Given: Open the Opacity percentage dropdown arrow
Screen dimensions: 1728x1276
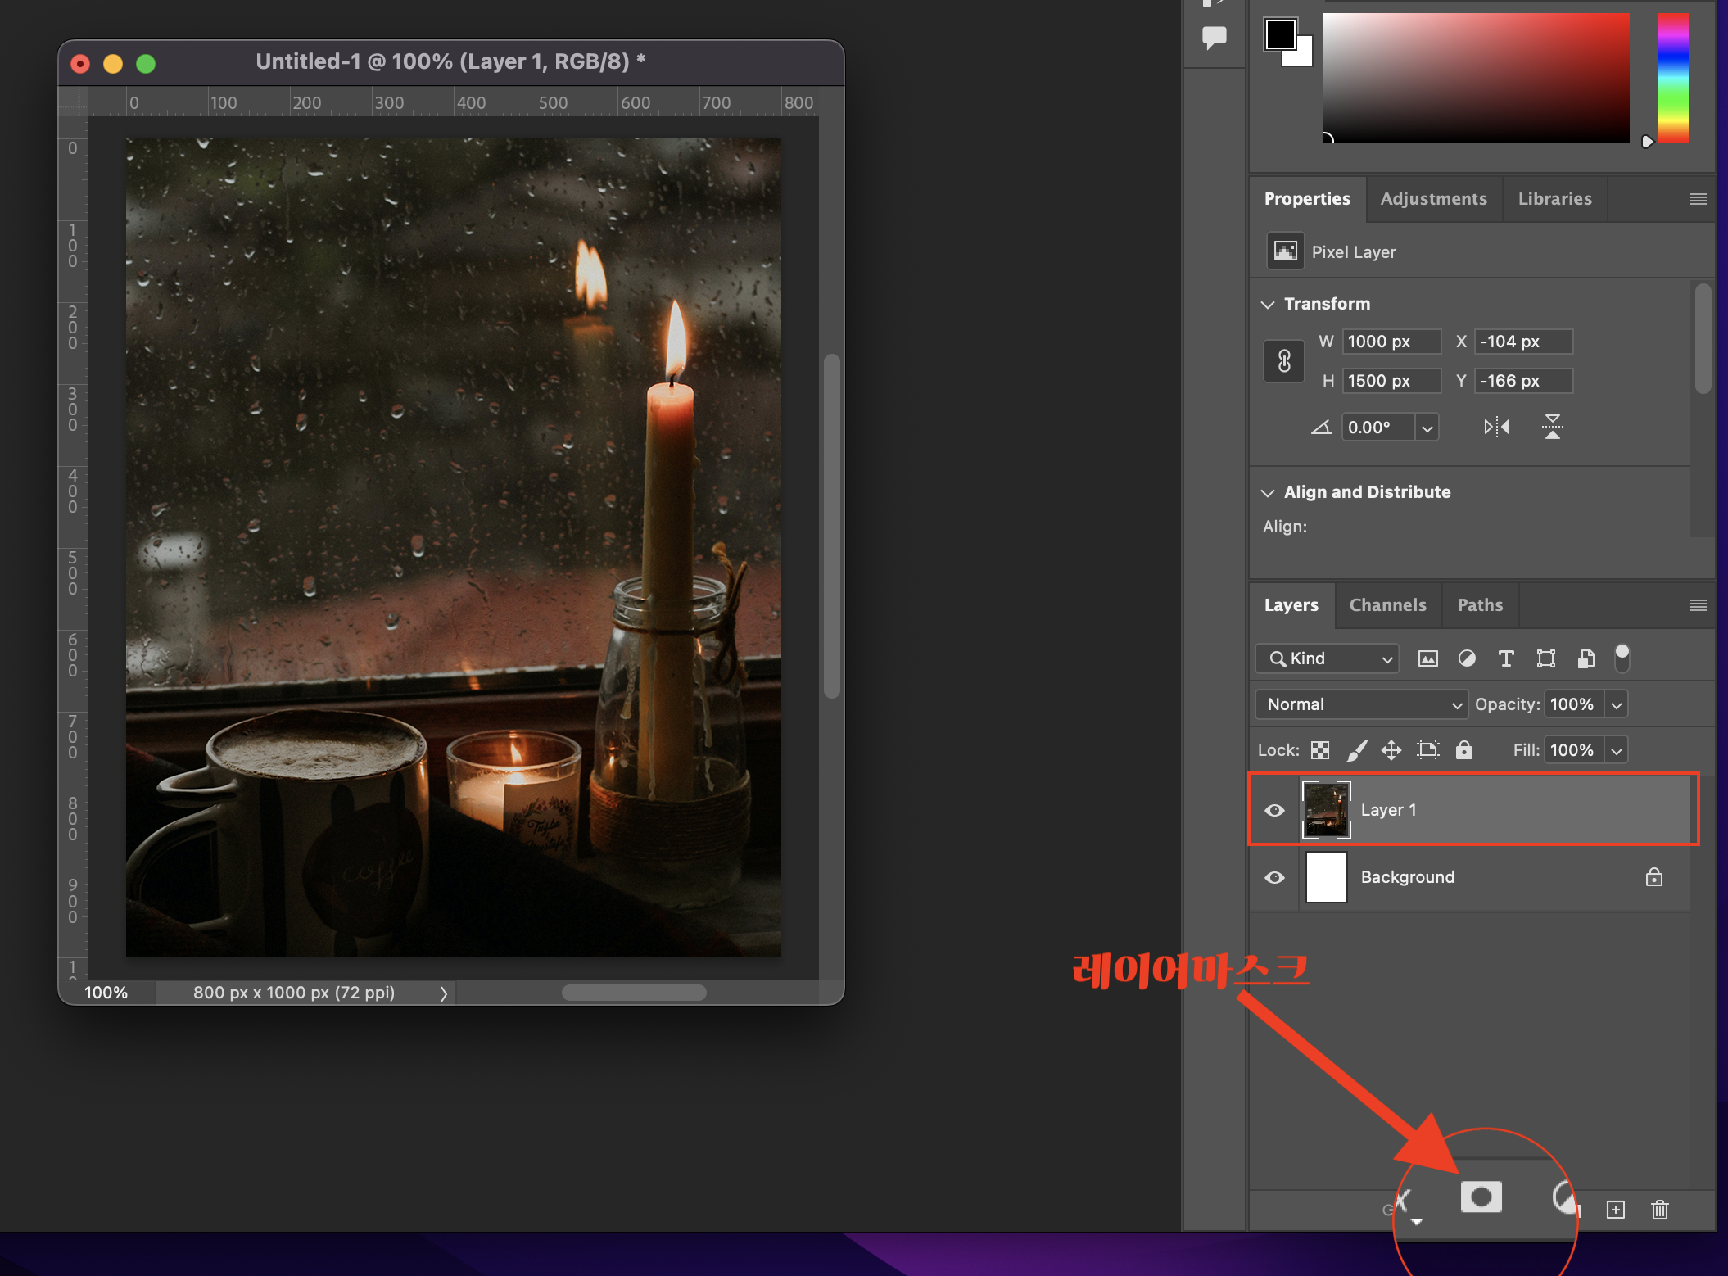Looking at the screenshot, I should (1616, 704).
